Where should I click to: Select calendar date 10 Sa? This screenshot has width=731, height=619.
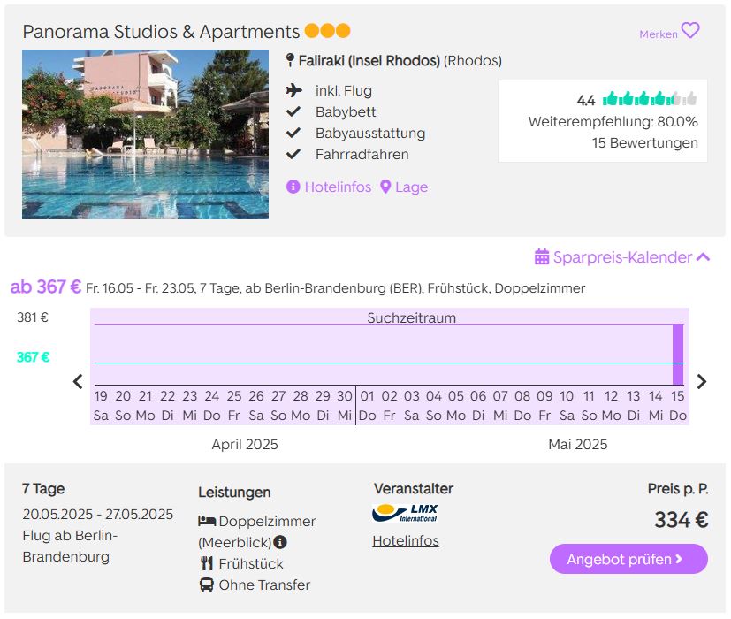(x=567, y=405)
